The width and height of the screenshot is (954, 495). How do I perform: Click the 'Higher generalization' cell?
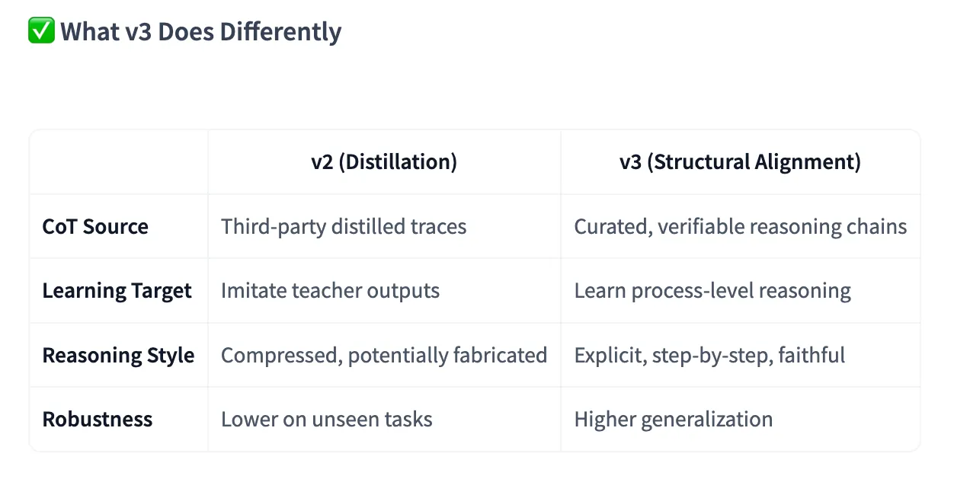point(673,420)
